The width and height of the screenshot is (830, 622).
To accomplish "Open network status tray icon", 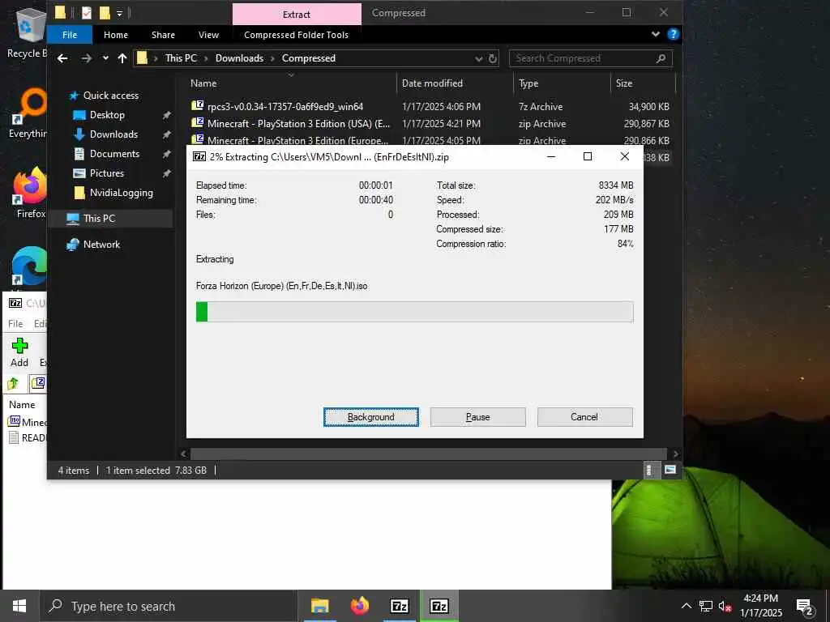I will click(x=706, y=606).
